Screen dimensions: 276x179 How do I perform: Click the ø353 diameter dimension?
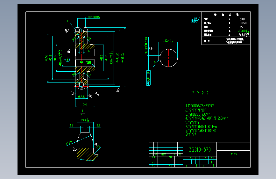[46, 58]
